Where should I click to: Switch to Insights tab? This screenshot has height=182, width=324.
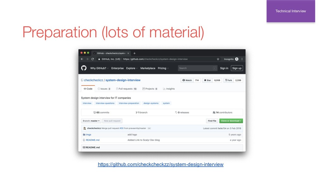click(x=169, y=89)
